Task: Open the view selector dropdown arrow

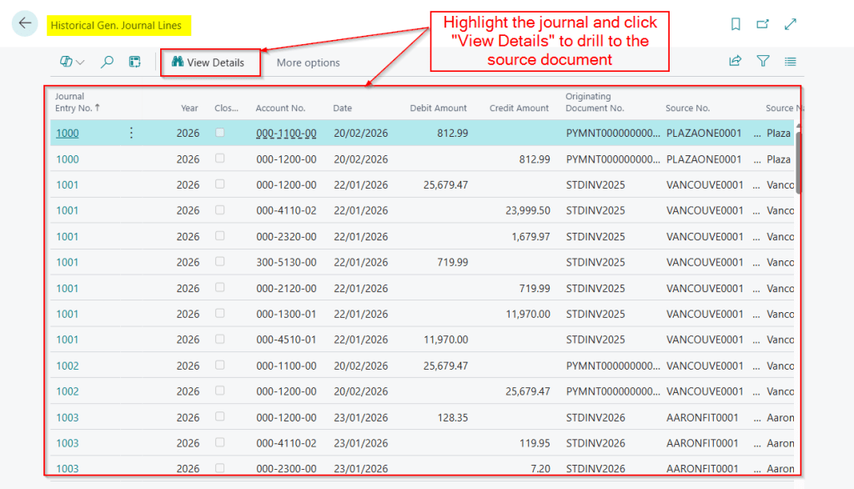Action: [81, 63]
